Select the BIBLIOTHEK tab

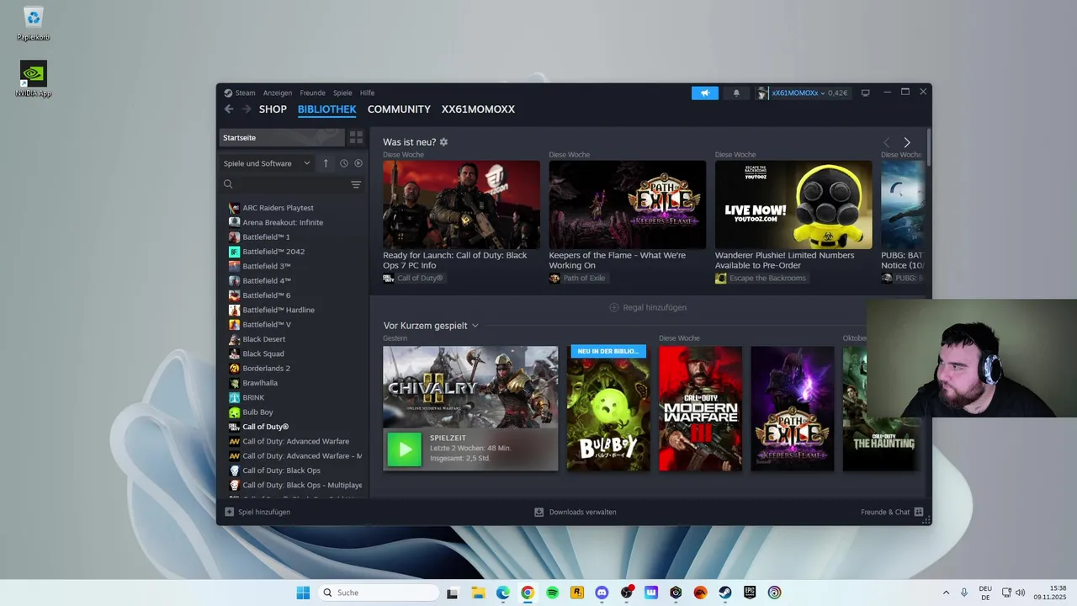[327, 109]
